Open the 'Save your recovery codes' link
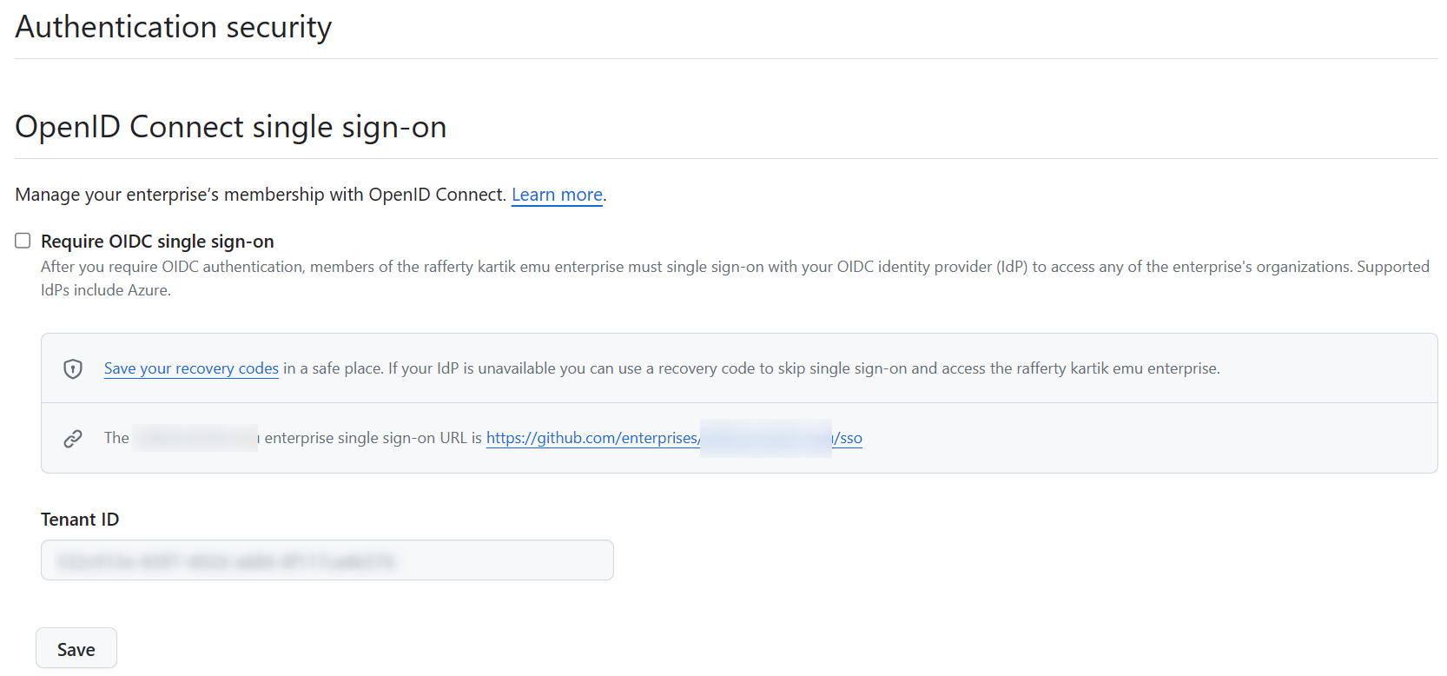The width and height of the screenshot is (1447, 676). 191,368
